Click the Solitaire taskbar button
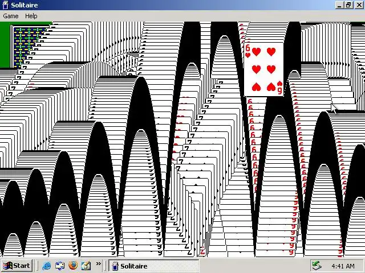The image size is (365, 273). [x=154, y=266]
